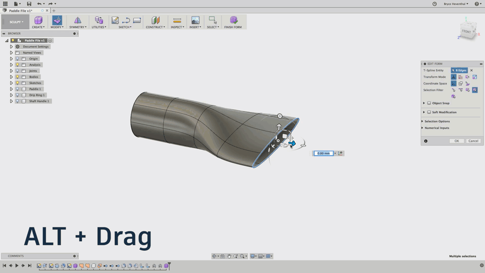Enable the Object Snap checkbox
The width and height of the screenshot is (485, 273).
click(x=429, y=103)
